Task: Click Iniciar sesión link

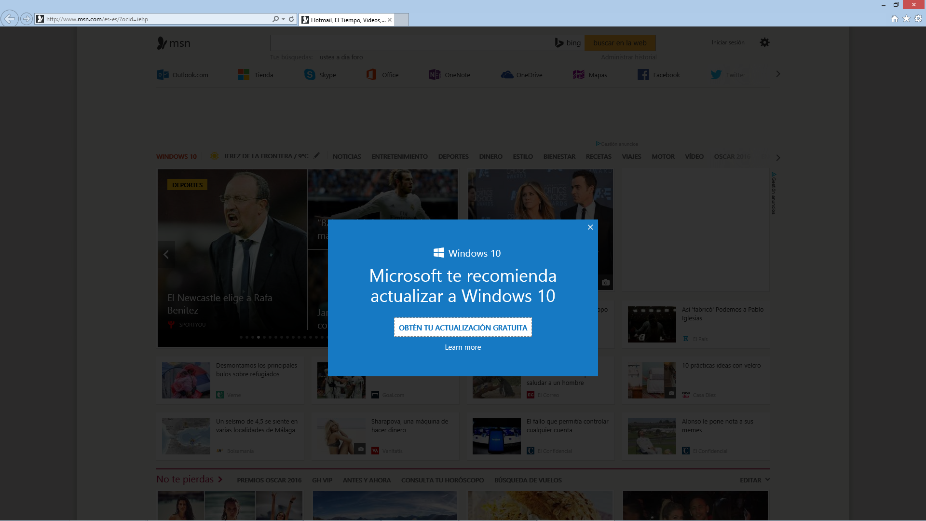Action: point(728,42)
